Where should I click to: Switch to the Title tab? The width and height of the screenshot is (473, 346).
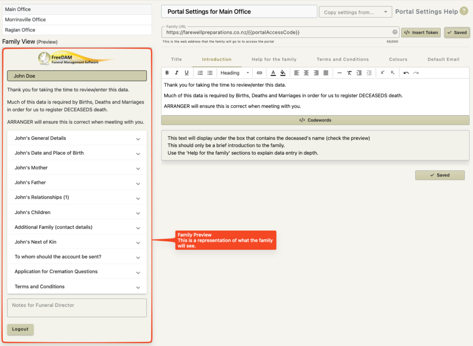click(x=176, y=60)
